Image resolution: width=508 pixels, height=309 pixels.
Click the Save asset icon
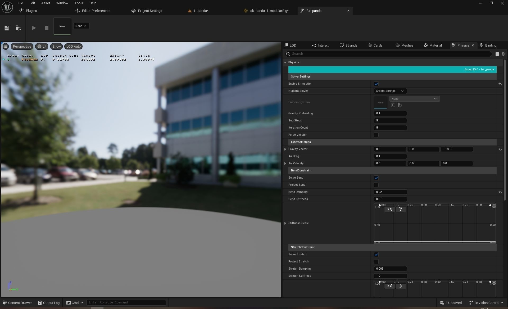tap(7, 28)
